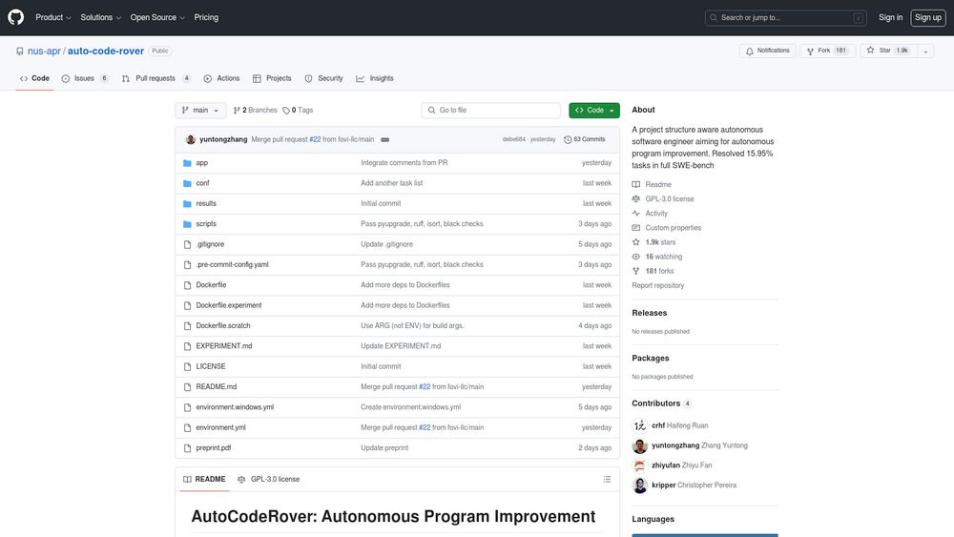
Task: Open the README outline list icon
Action: (x=607, y=479)
